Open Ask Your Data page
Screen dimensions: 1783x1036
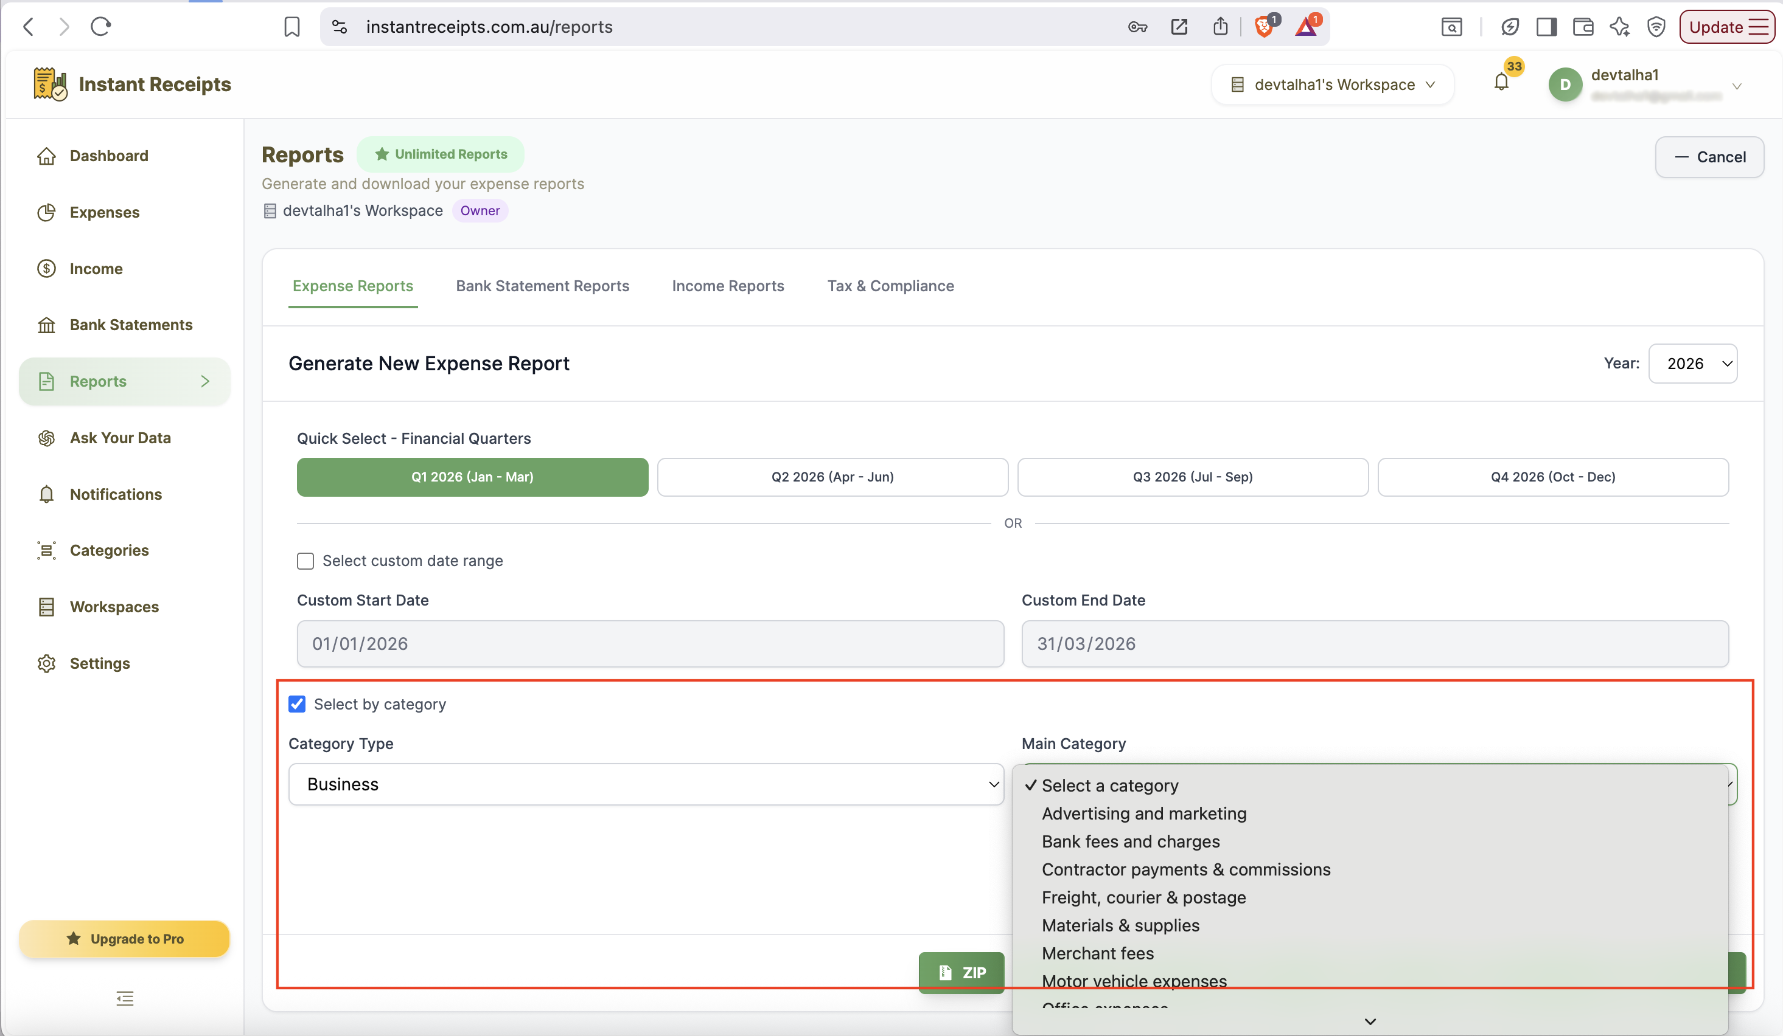point(120,437)
